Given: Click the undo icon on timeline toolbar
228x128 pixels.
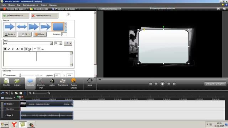Looking at the screenshot, I should point(2,93).
